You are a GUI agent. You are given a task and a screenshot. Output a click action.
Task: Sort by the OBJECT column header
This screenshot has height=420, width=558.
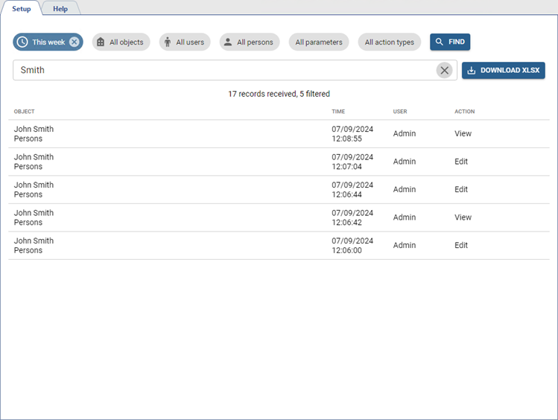[x=25, y=112]
